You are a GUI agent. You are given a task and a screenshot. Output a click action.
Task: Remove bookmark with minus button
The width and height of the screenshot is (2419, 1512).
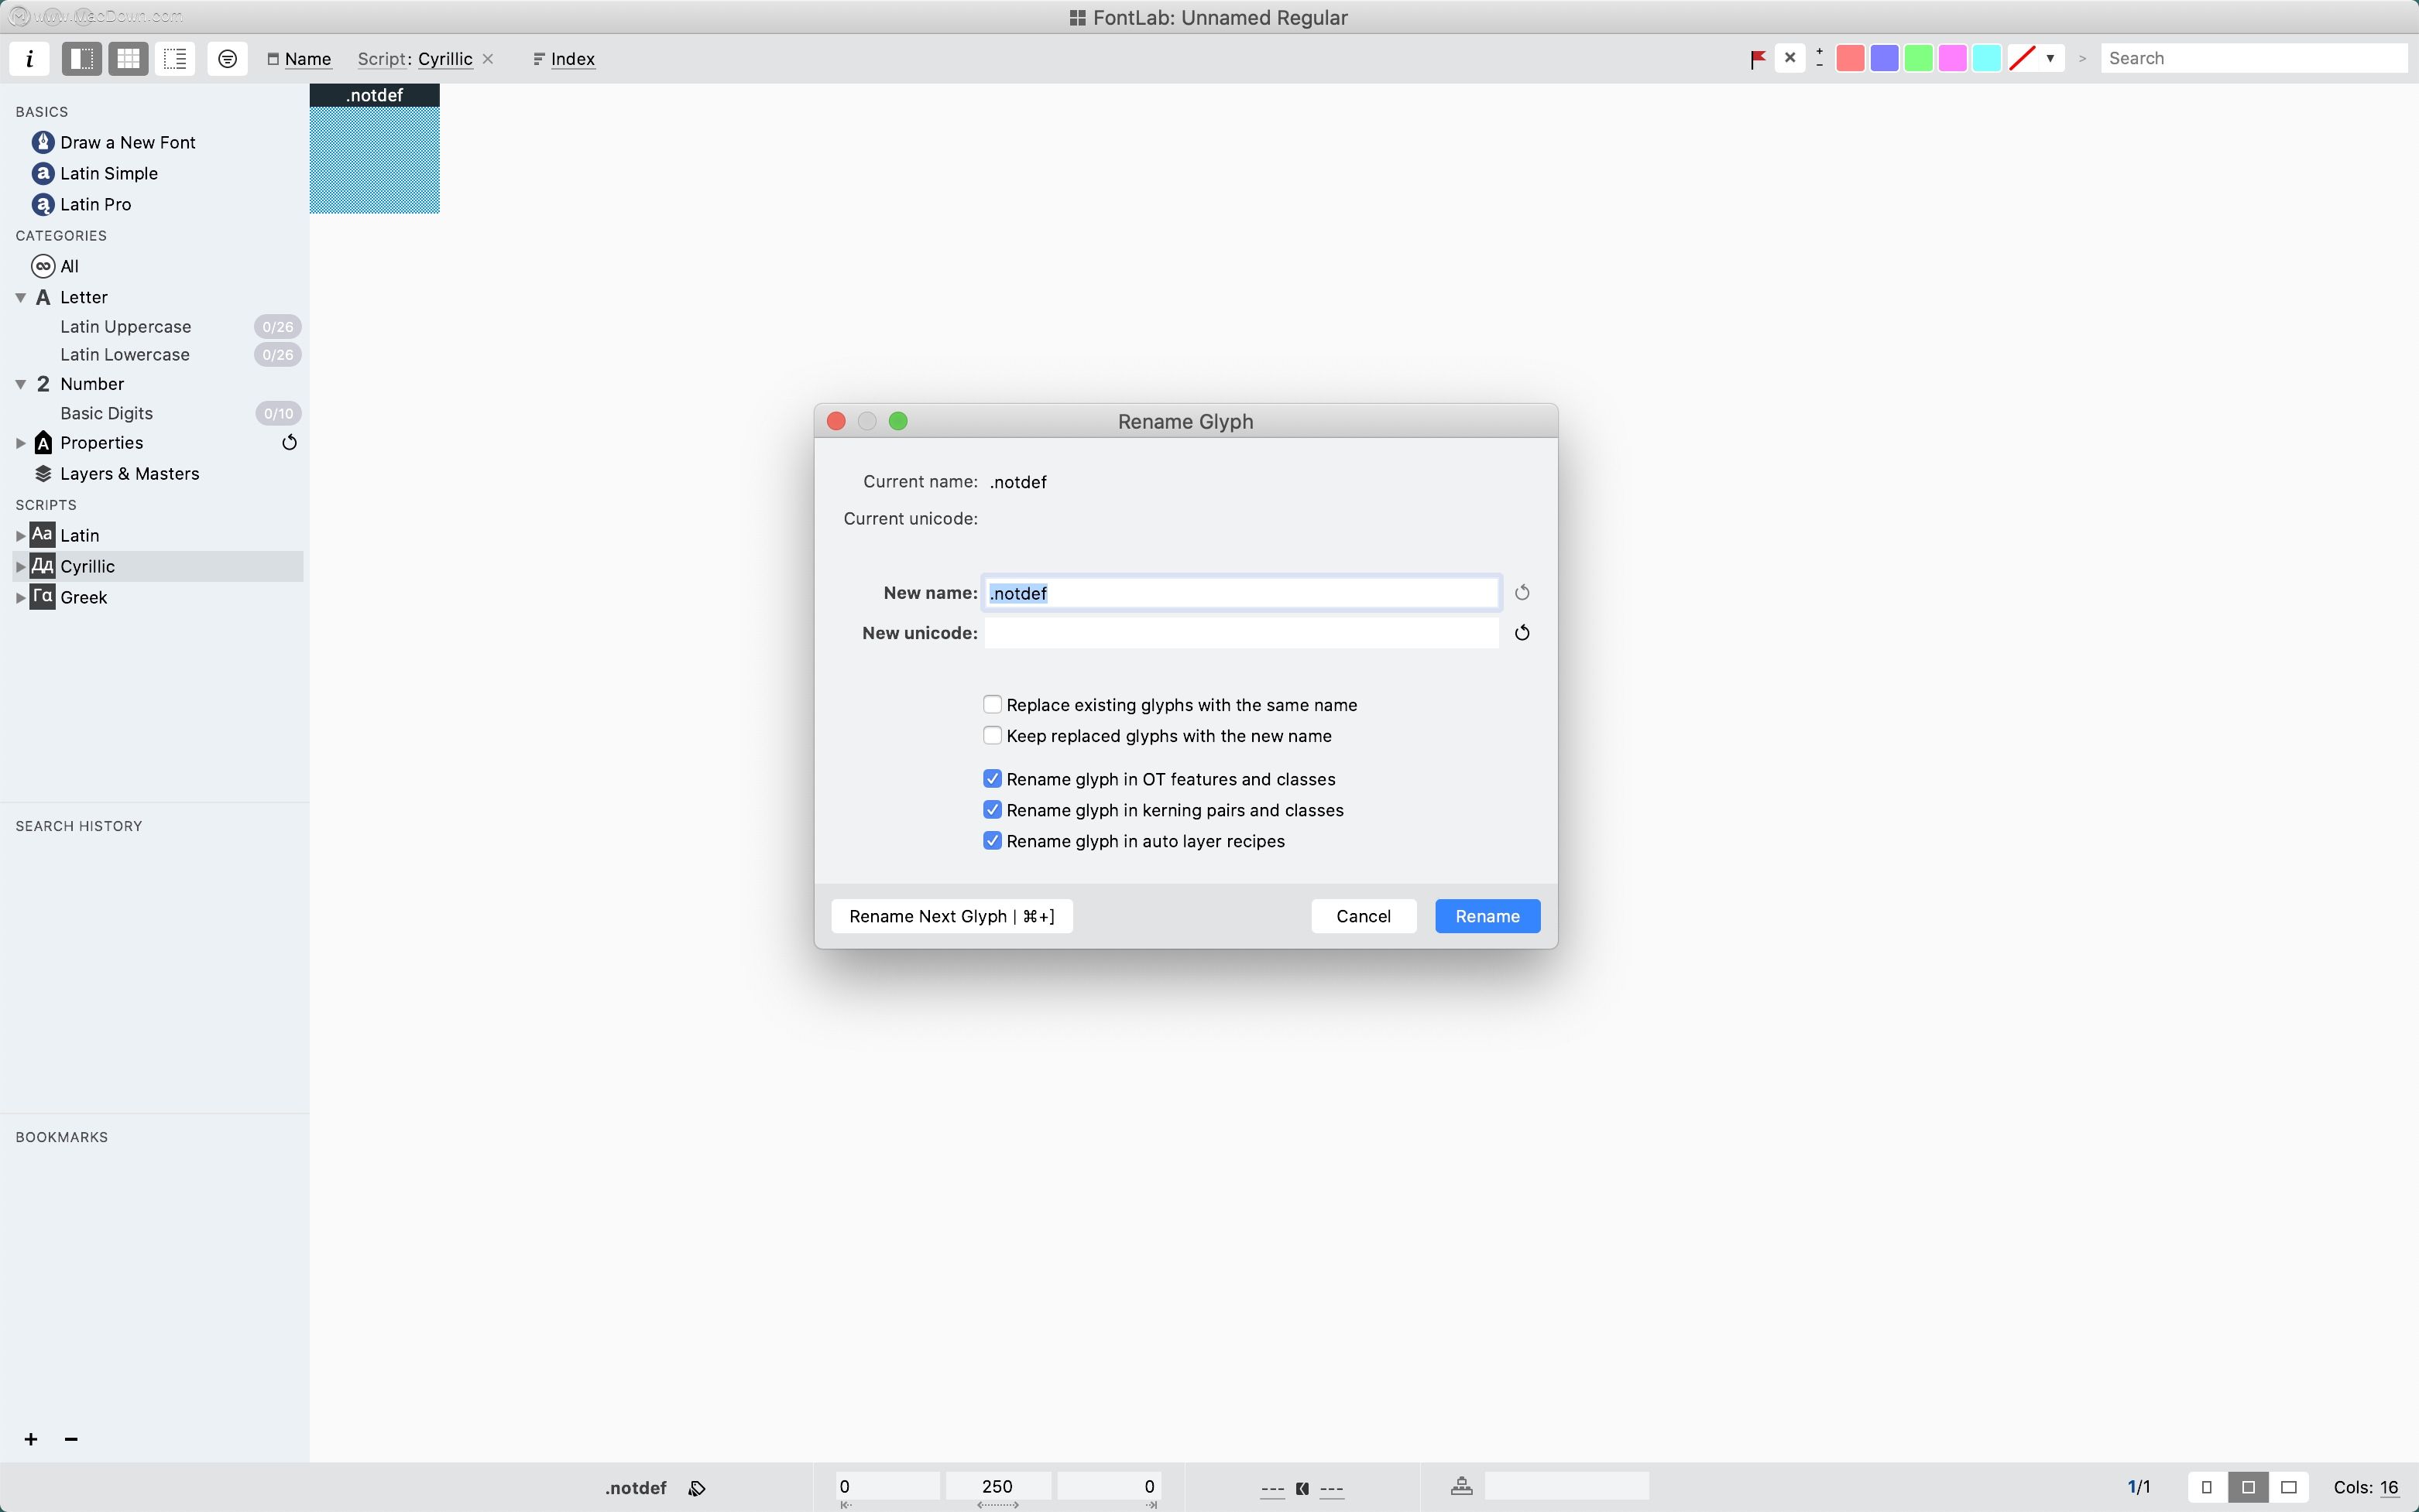click(71, 1439)
